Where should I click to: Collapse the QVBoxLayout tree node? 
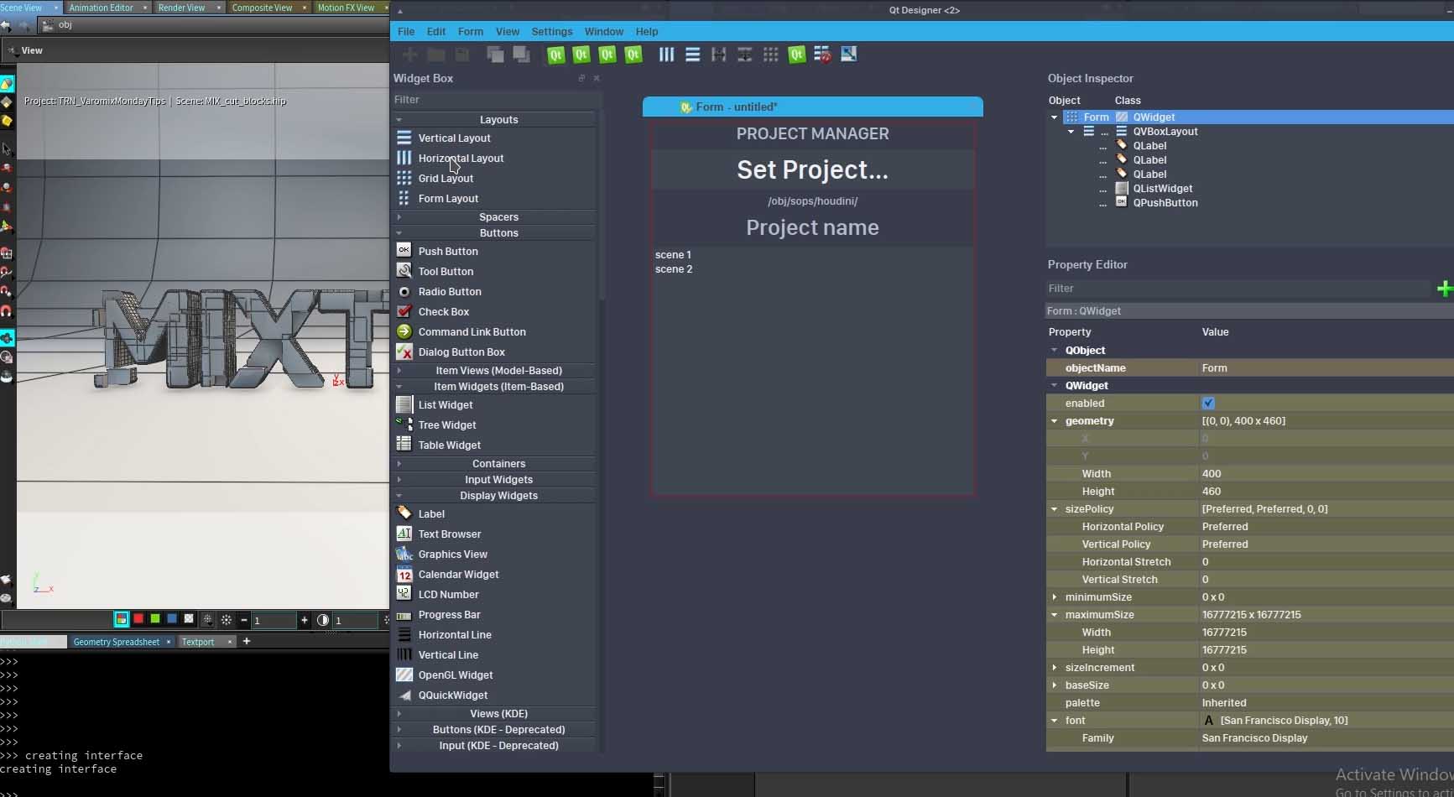tap(1071, 132)
